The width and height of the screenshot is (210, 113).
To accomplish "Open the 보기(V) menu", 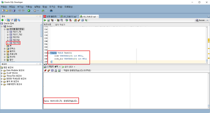I will (20, 7).
